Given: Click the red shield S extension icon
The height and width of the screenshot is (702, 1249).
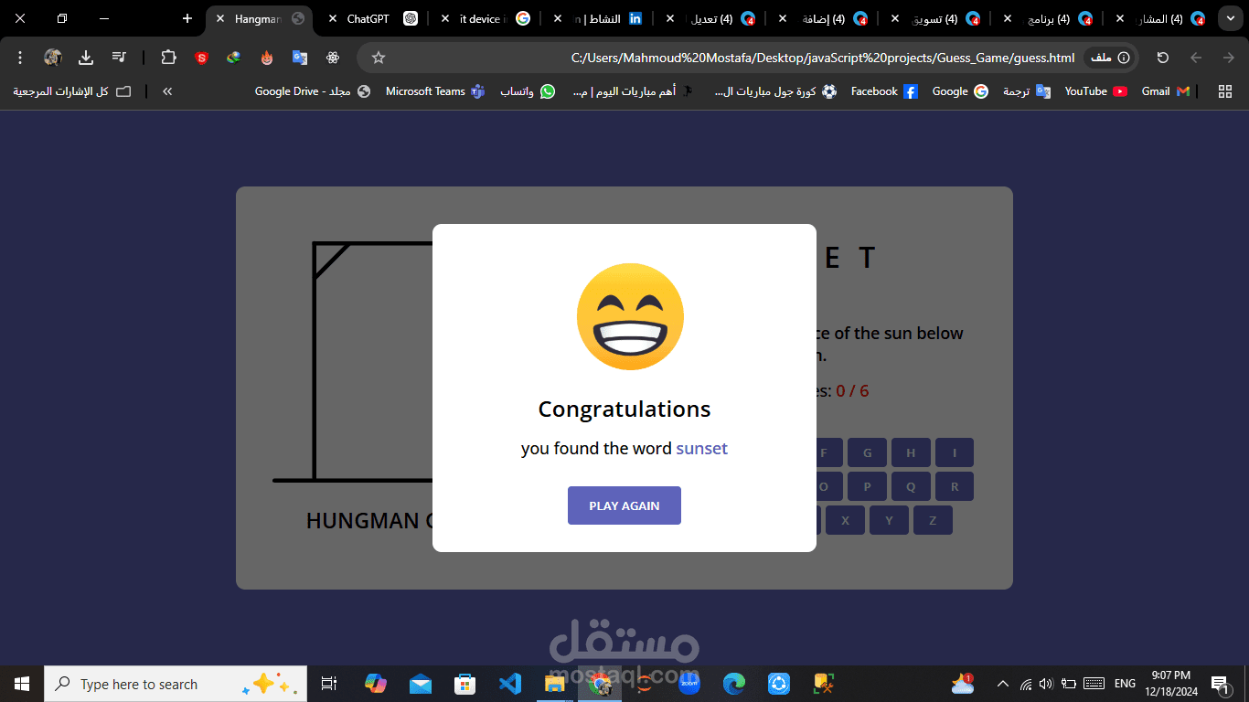Looking at the screenshot, I should 201,58.
